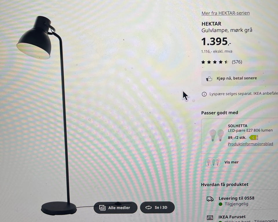The image size is (278, 222).
Task: Click the 3D rotate arrows icon
Action: pos(149,207)
